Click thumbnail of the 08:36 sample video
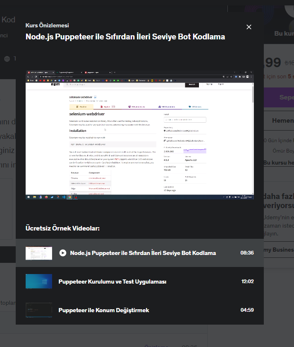The height and width of the screenshot is (347, 294). tap(39, 253)
